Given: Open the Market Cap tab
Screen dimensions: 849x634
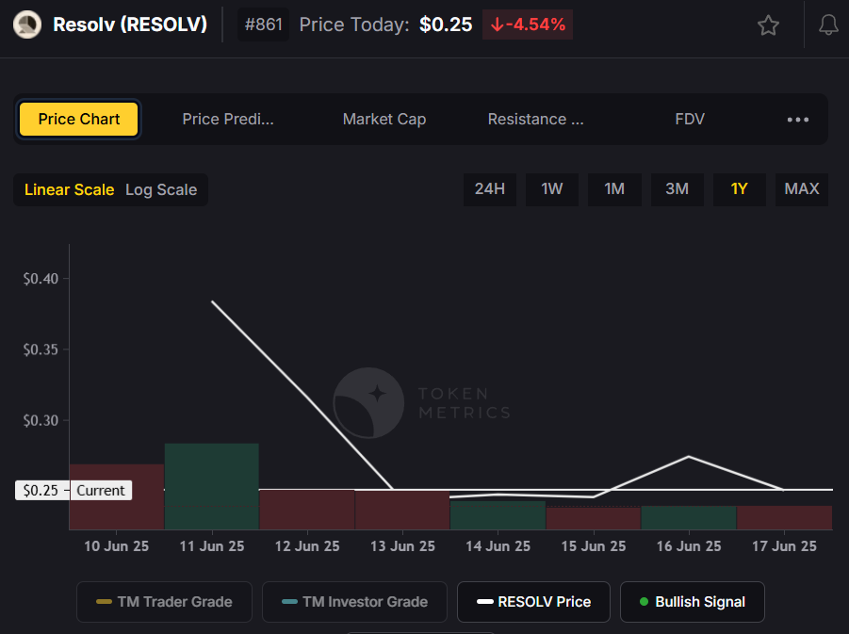Looking at the screenshot, I should coord(384,119).
